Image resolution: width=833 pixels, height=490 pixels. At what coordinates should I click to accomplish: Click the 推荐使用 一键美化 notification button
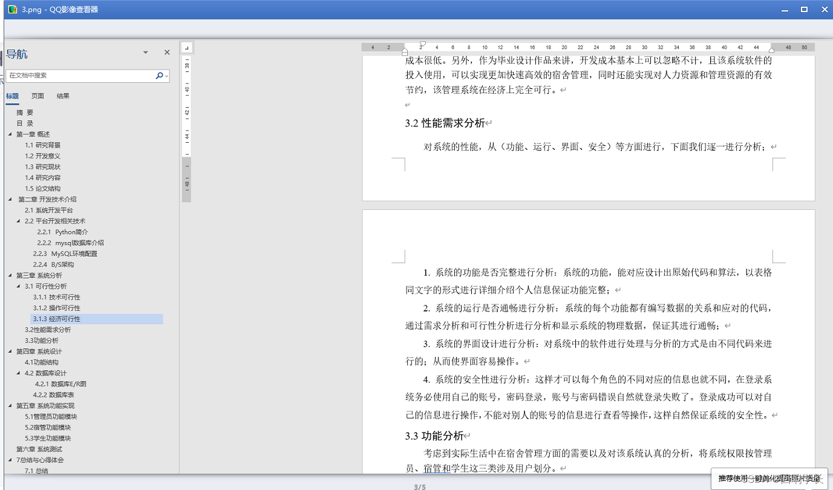click(769, 478)
